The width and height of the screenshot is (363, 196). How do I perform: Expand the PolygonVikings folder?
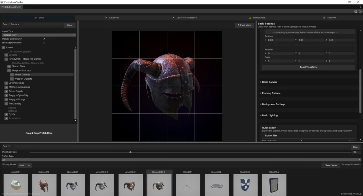point(6,100)
